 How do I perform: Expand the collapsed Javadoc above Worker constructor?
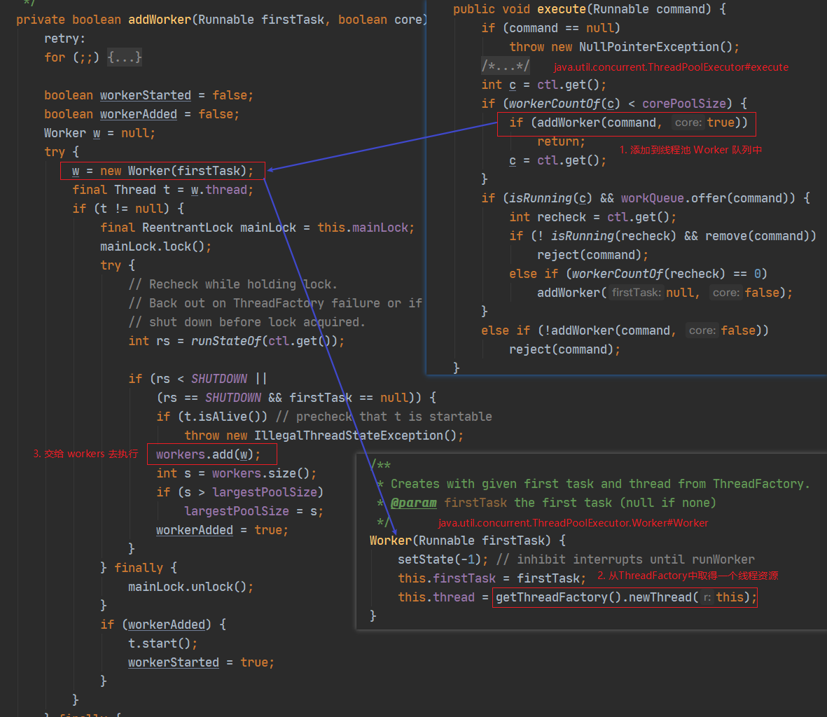coord(380,464)
